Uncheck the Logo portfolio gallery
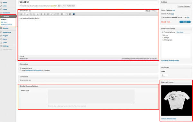This screenshot has height=122, width=193. pyautogui.click(x=163, y=35)
